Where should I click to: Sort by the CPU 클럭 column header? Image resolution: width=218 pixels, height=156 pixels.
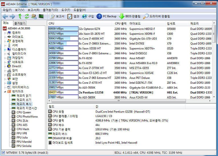[x=120, y=23]
